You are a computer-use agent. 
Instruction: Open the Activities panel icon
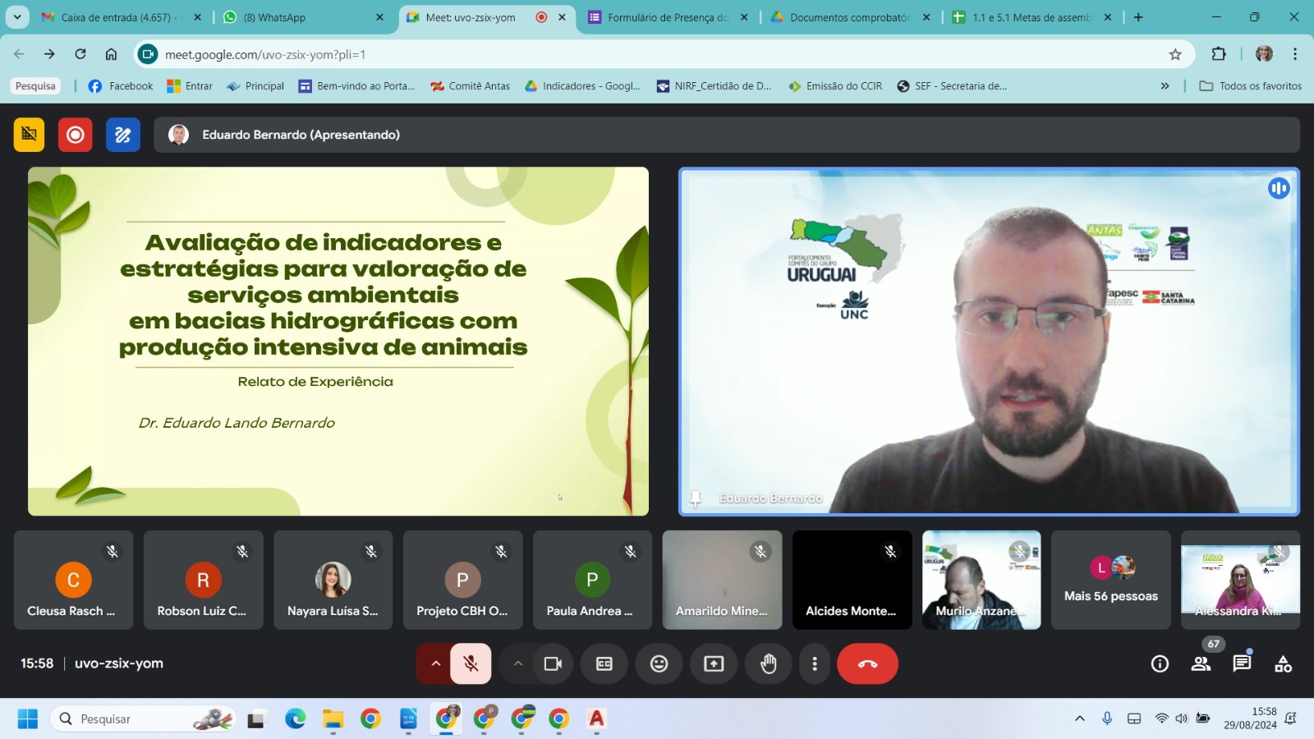[1283, 663]
